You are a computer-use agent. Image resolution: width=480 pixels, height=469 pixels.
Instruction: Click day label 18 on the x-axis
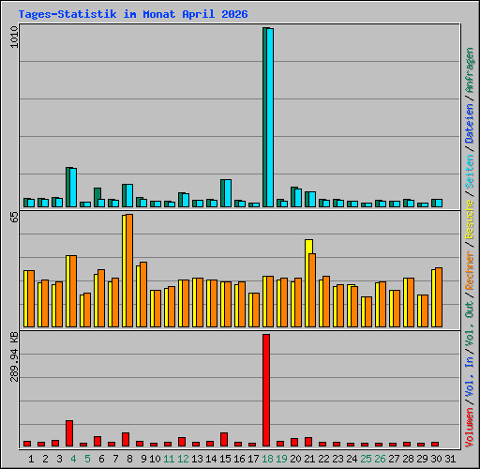tap(267, 459)
